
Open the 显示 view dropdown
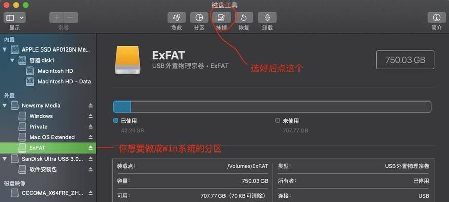tap(15, 18)
